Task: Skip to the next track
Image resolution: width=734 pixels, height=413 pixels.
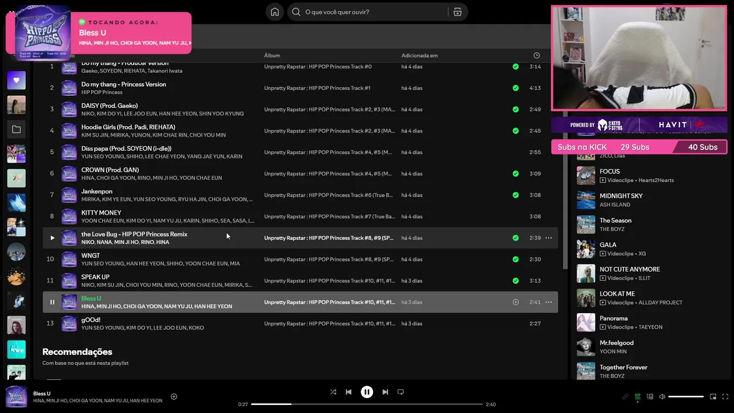Action: coord(385,392)
